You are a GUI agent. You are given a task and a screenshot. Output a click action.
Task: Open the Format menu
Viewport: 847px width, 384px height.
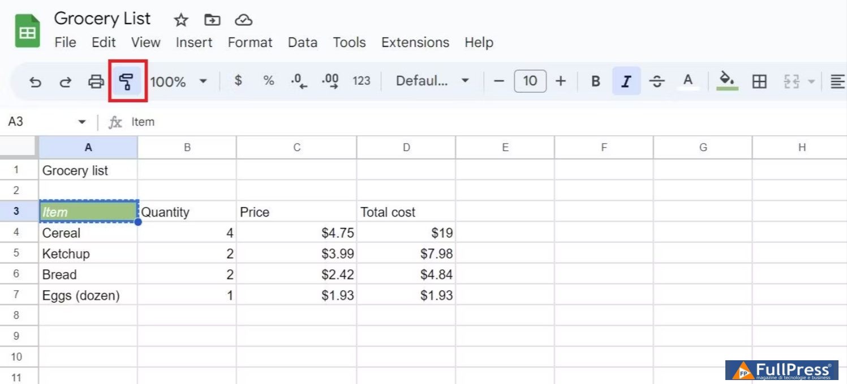coord(250,42)
